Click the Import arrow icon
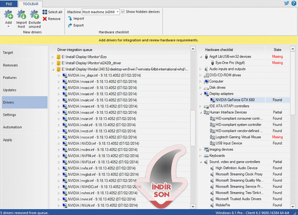Image resolution: width=298 pixels, height=215 pixels. coord(70,18)
